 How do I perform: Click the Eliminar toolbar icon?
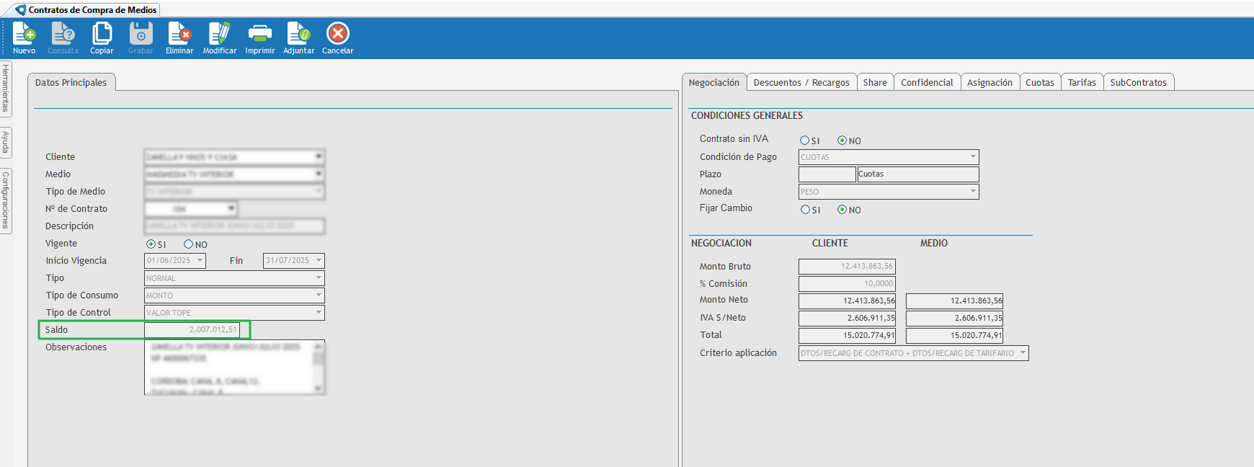click(179, 37)
